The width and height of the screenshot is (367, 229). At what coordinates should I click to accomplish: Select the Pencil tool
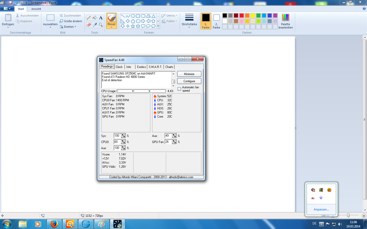tap(89, 18)
